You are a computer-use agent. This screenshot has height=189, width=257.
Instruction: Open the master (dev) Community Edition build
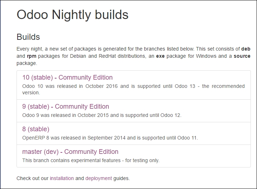coord(70,152)
